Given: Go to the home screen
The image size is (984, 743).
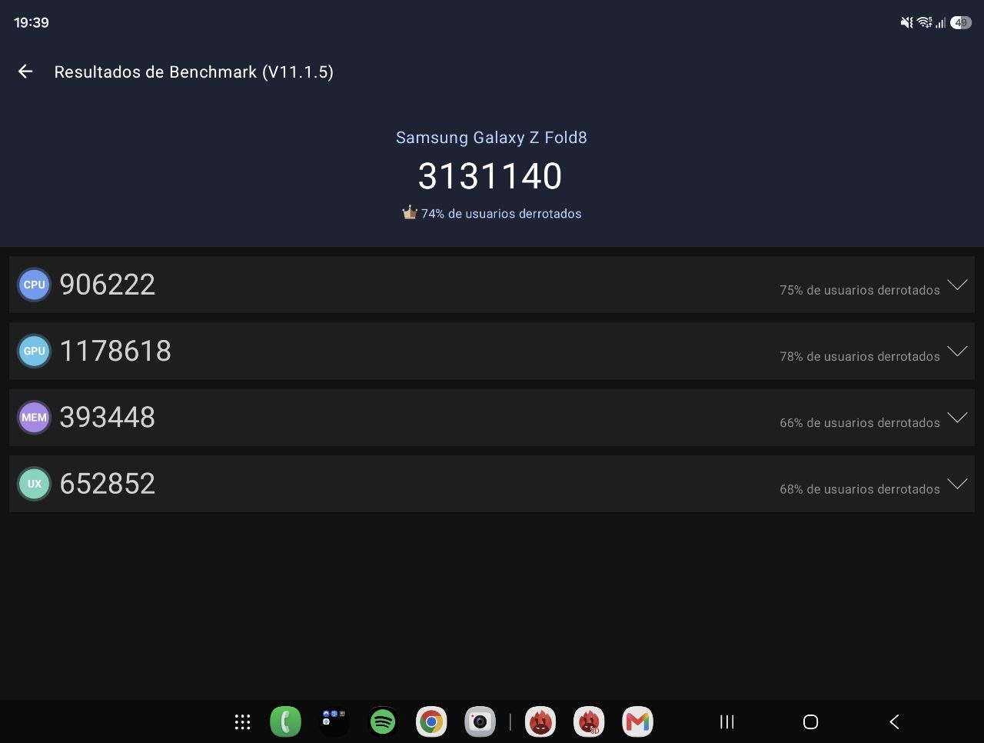Looking at the screenshot, I should [810, 721].
